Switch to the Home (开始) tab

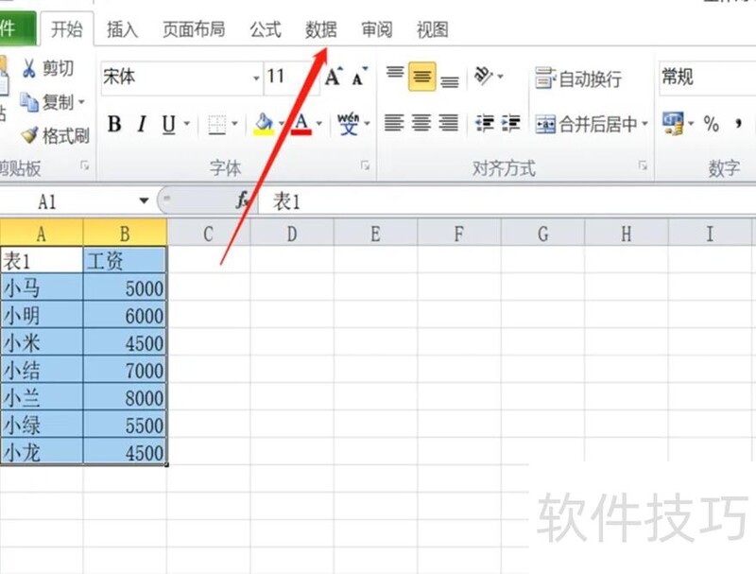click(67, 29)
